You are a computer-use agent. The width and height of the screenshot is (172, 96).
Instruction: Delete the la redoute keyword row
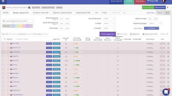click(x=168, y=52)
